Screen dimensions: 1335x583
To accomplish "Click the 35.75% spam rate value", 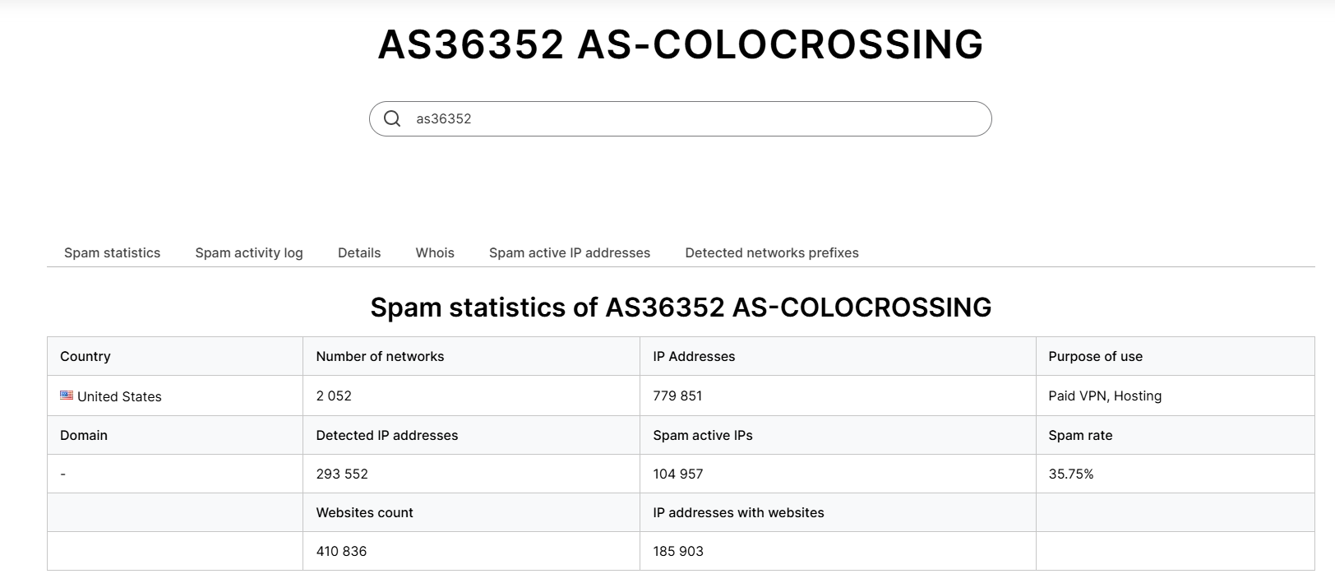I will tap(1071, 474).
